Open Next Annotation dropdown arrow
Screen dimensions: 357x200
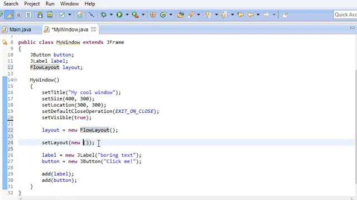click(x=216, y=15)
